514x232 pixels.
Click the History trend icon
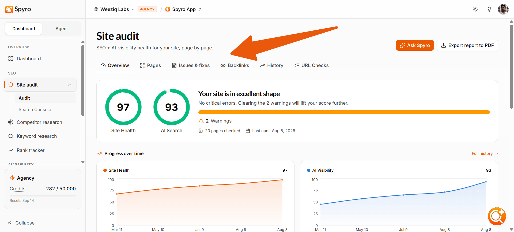[262, 65]
